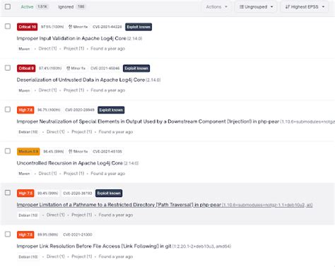Tick checkbox for Improper Neutralization php-pear issue
Image resolution: width=335 pixels, height=267 pixels.
8,109
